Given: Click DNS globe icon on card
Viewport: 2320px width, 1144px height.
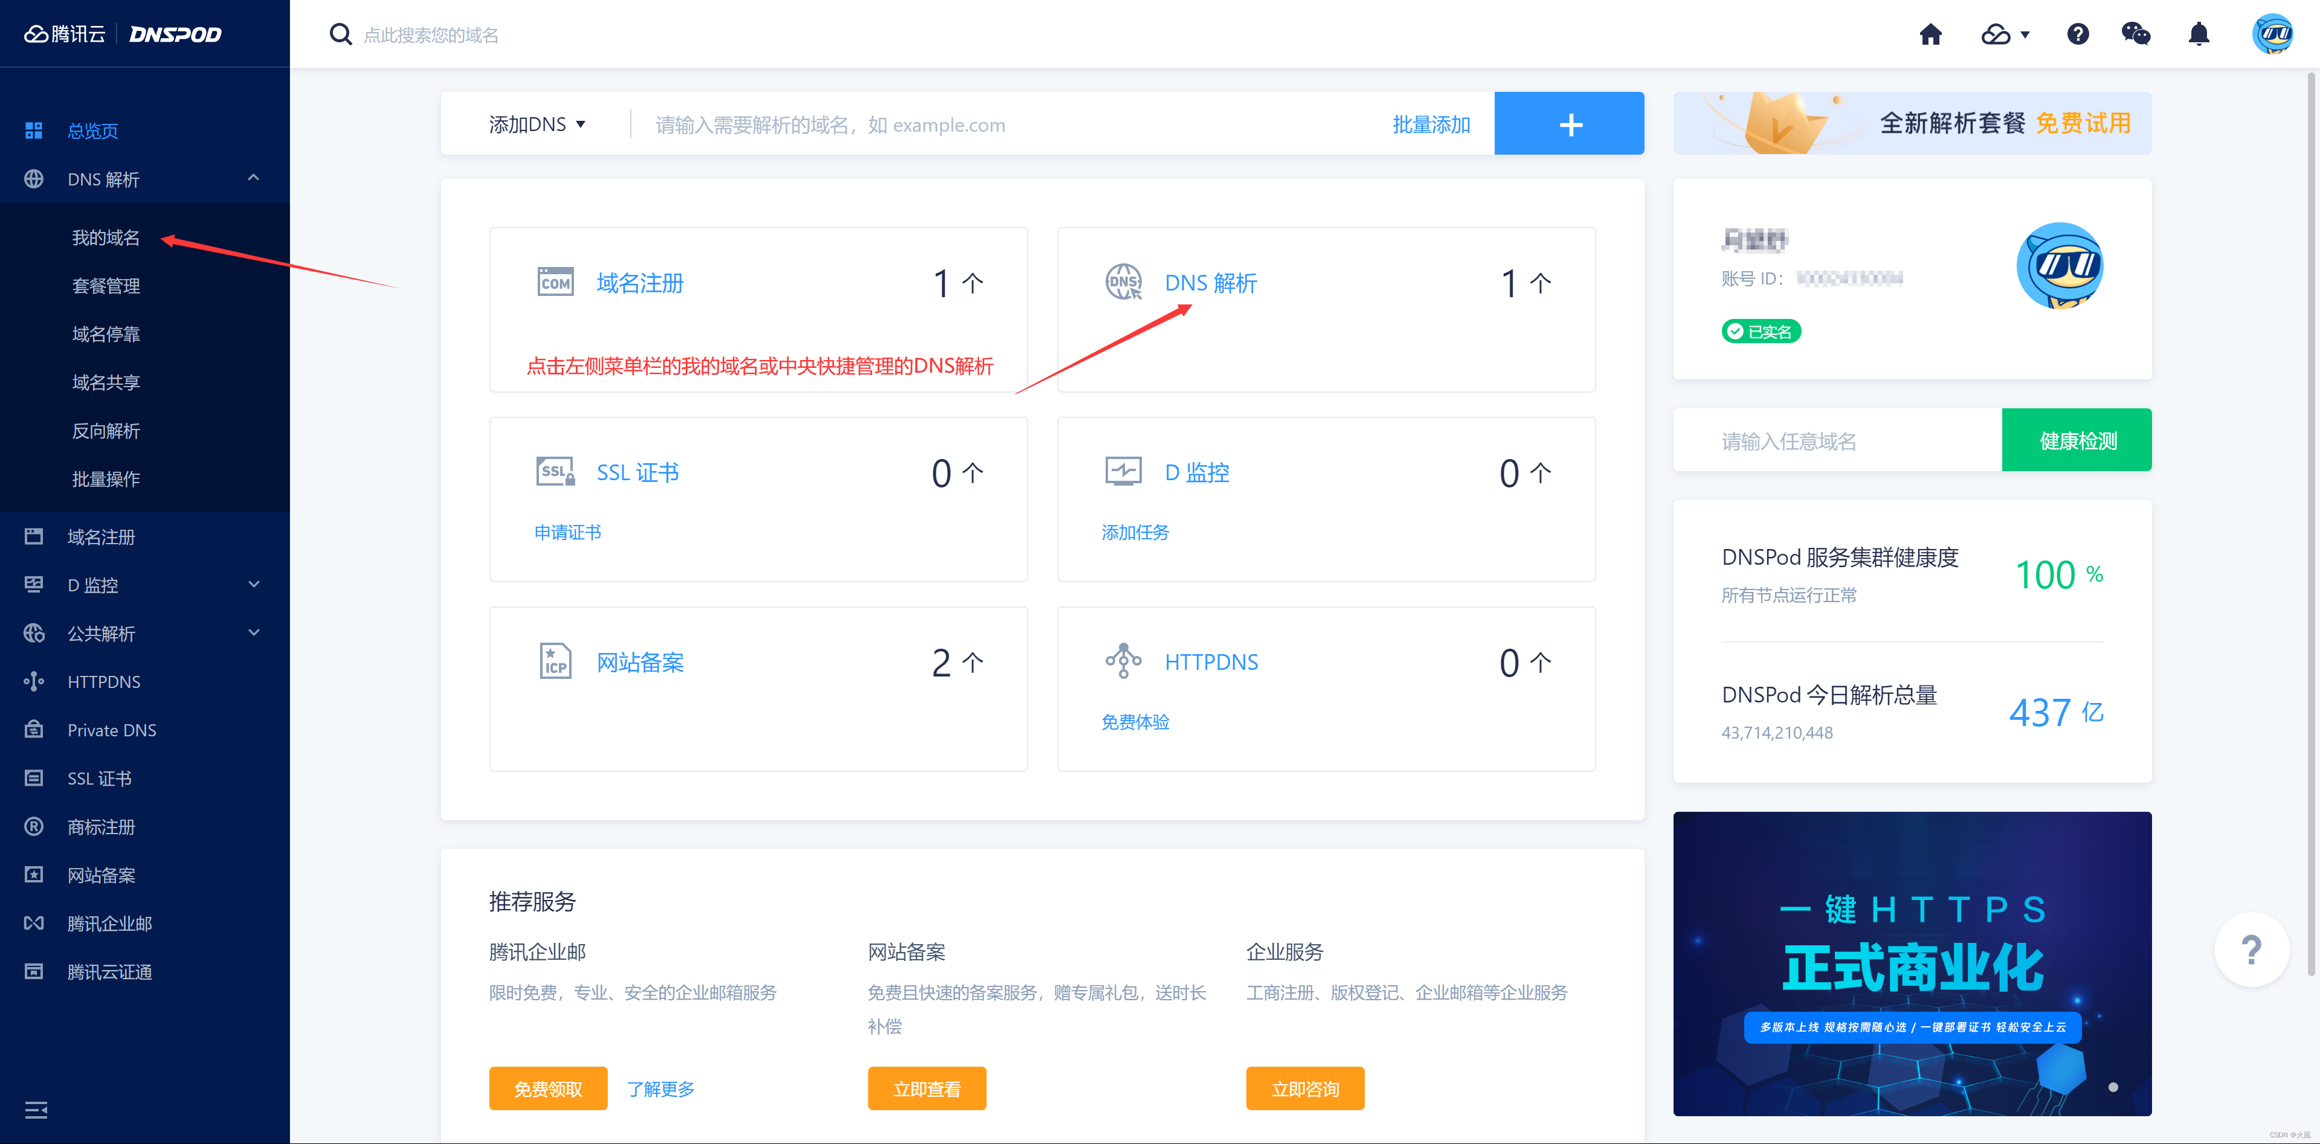Looking at the screenshot, I should coord(1123,281).
